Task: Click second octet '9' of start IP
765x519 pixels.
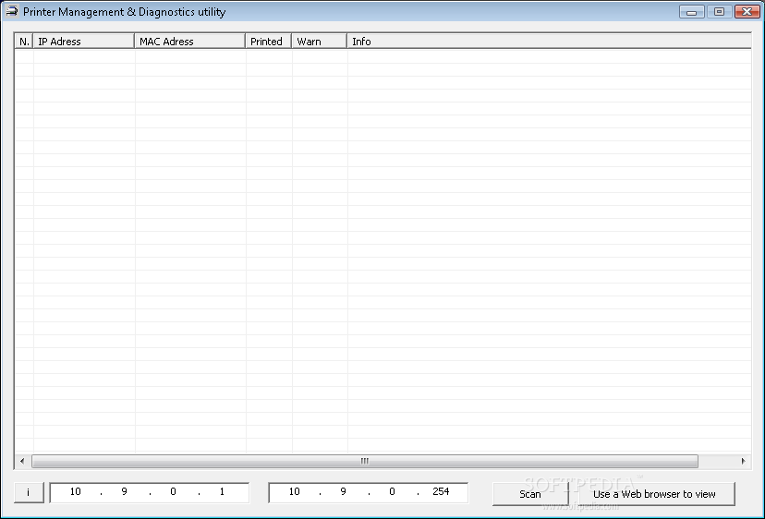Action: point(124,491)
